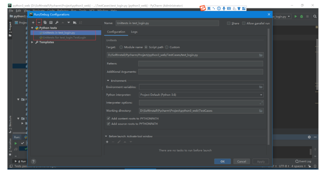319x174 pixels.
Task: Toggle Sogou input language to English
Action: pyautogui.click(x=209, y=8)
